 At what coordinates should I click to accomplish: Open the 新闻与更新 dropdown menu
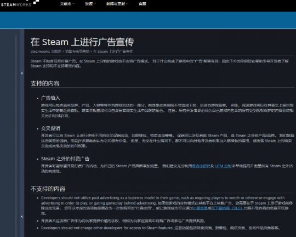[x=117, y=4]
